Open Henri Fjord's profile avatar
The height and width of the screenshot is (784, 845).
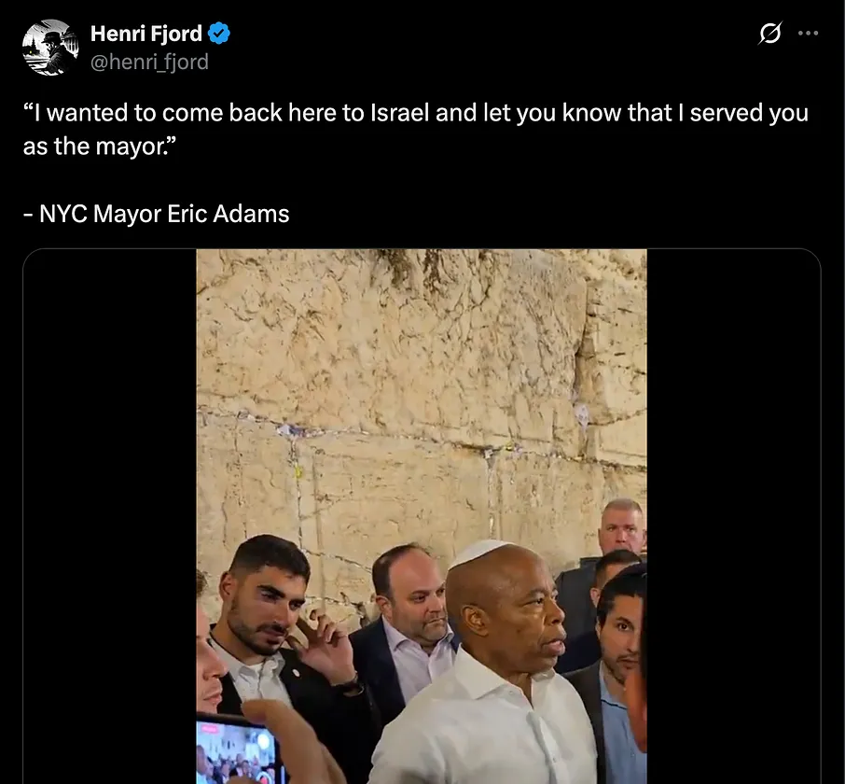pyautogui.click(x=49, y=48)
